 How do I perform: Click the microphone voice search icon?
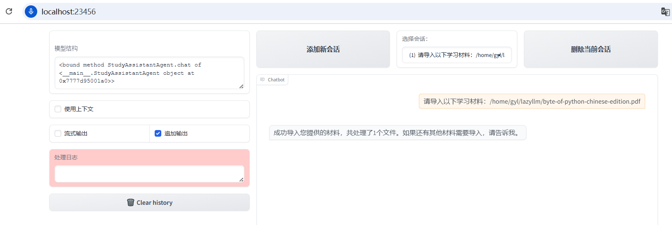tap(31, 12)
